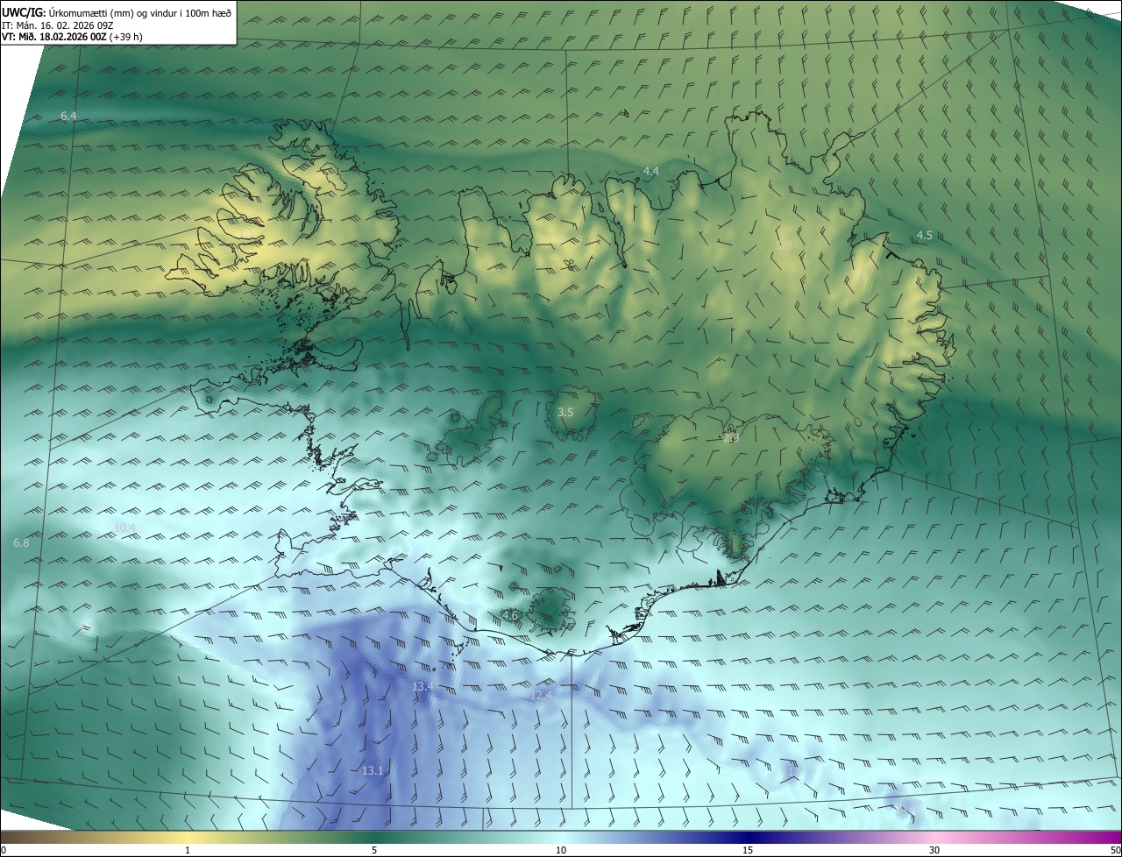Viewport: 1122px width, 857px height.
Task: Click the 4.6 value near the south glacier
Action: coord(509,616)
